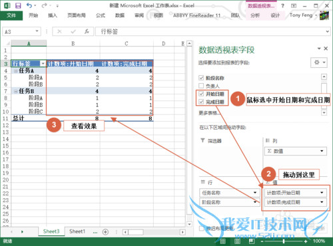Select the 总计 cell in row 11
The width and height of the screenshot is (333, 246).
(x=29, y=118)
